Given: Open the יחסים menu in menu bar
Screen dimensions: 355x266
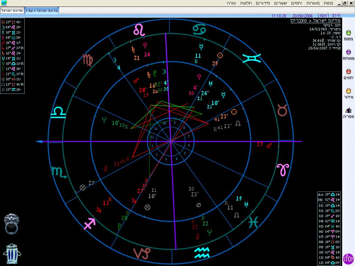Looking at the screenshot, I should tap(297, 3).
